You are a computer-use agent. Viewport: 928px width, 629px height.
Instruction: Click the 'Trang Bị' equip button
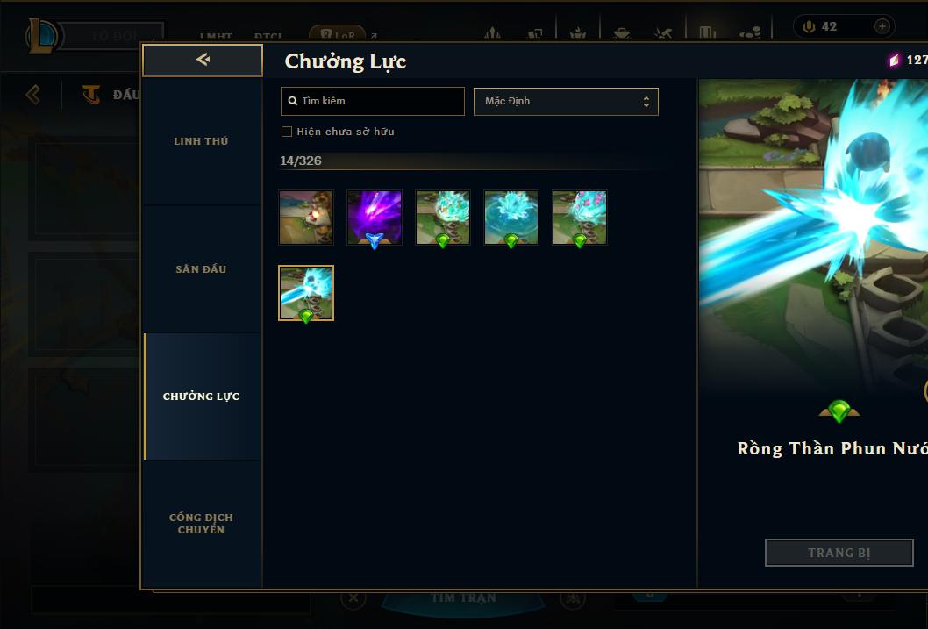839,553
